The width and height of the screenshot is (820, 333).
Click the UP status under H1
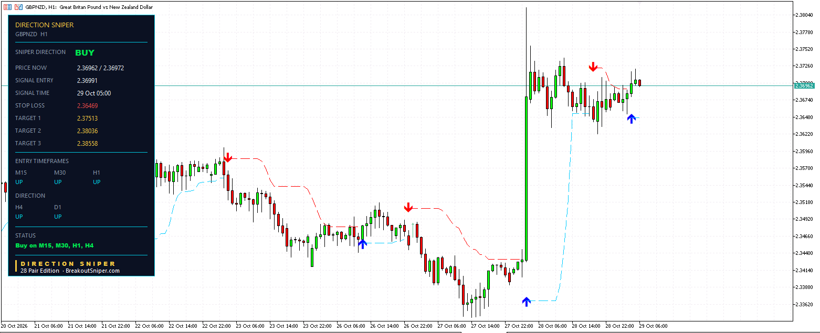pos(97,182)
